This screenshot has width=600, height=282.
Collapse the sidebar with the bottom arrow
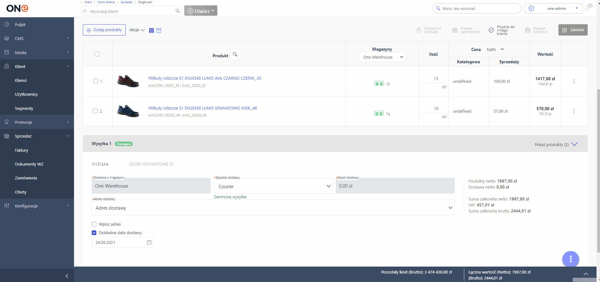67,276
